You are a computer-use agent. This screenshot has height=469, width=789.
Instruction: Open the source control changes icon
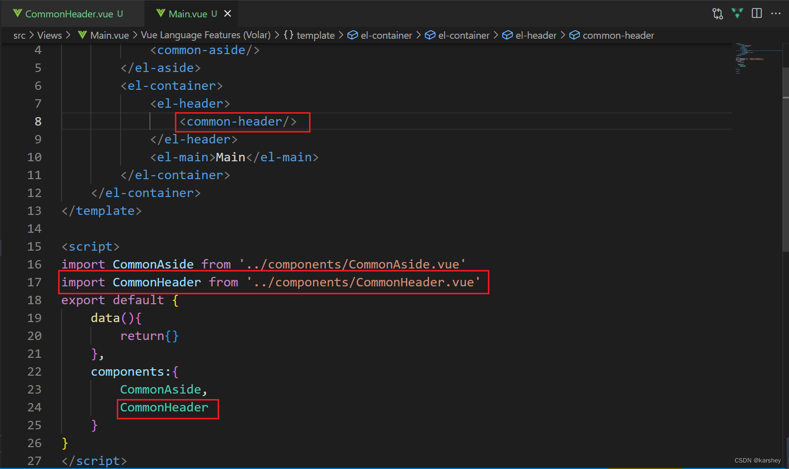717,13
